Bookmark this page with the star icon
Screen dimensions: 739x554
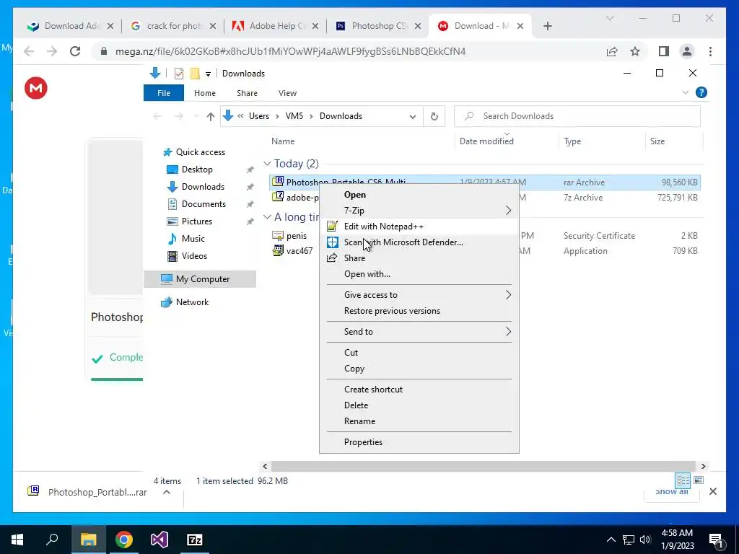(x=635, y=51)
